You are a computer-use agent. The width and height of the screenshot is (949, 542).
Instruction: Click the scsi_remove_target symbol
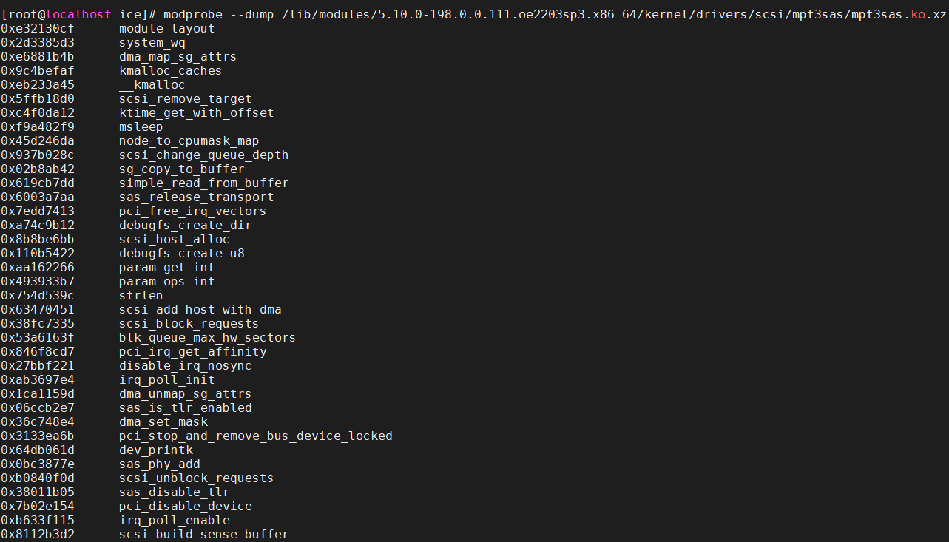coord(185,99)
